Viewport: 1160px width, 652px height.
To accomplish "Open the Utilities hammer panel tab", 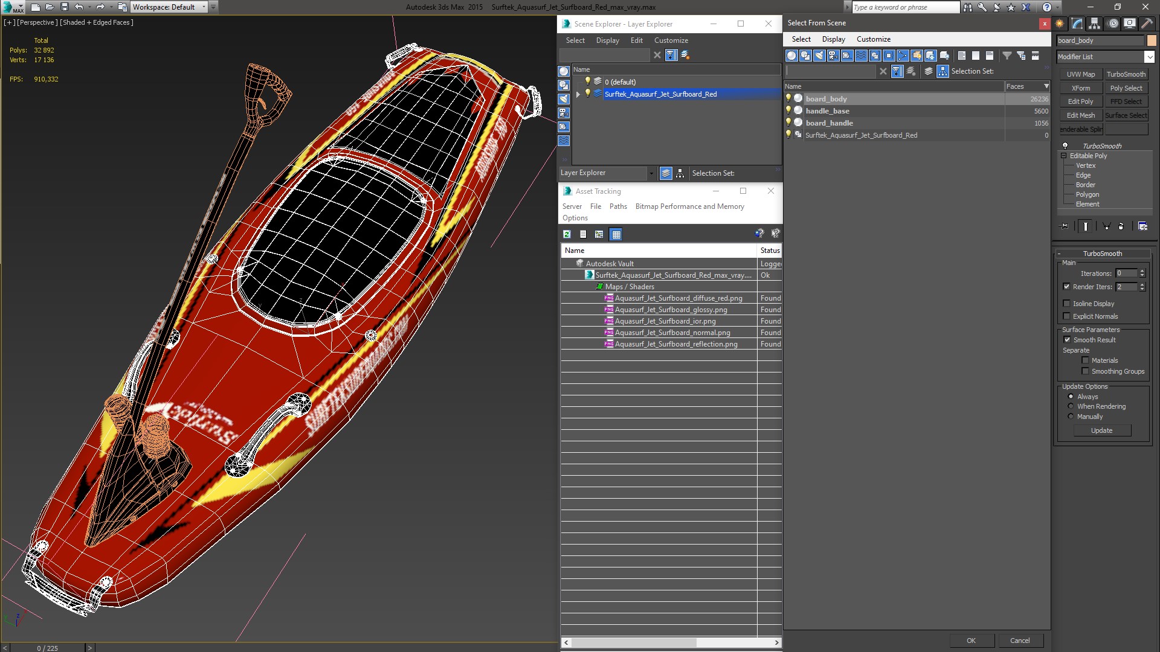I will (1147, 24).
